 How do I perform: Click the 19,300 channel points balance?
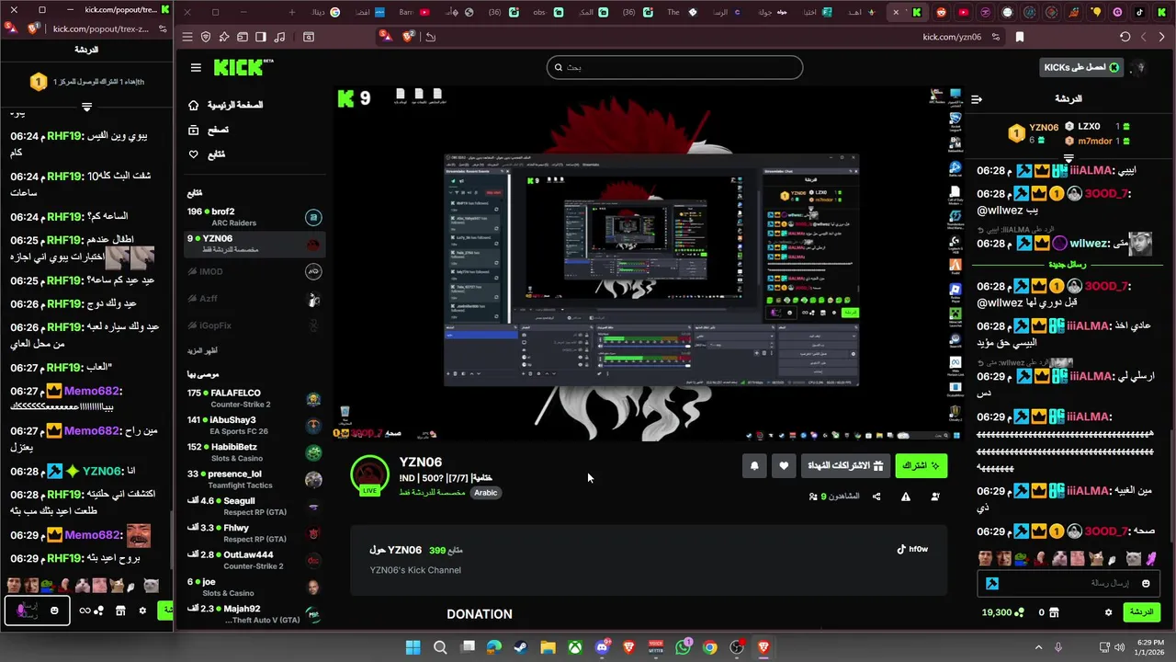click(x=1003, y=612)
